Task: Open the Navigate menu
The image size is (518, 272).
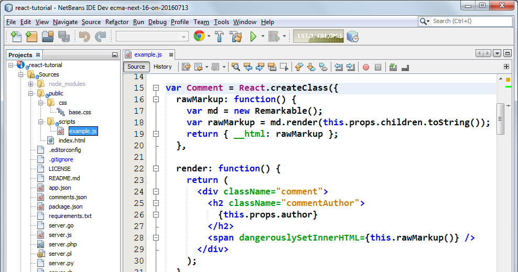Action: tap(65, 22)
